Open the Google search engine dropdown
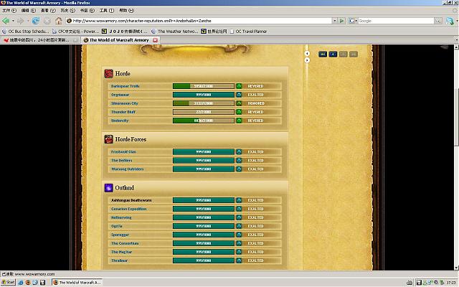 point(353,21)
